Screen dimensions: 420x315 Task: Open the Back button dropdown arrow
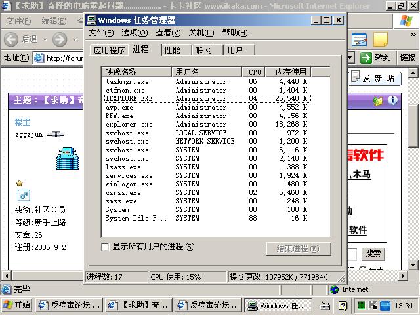click(x=45, y=40)
